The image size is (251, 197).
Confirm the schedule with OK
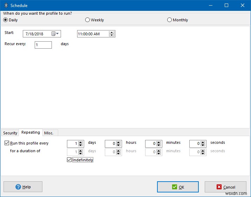point(178,187)
